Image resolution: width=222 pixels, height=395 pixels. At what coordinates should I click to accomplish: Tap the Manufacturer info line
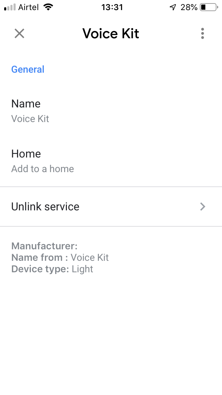[x=44, y=246]
